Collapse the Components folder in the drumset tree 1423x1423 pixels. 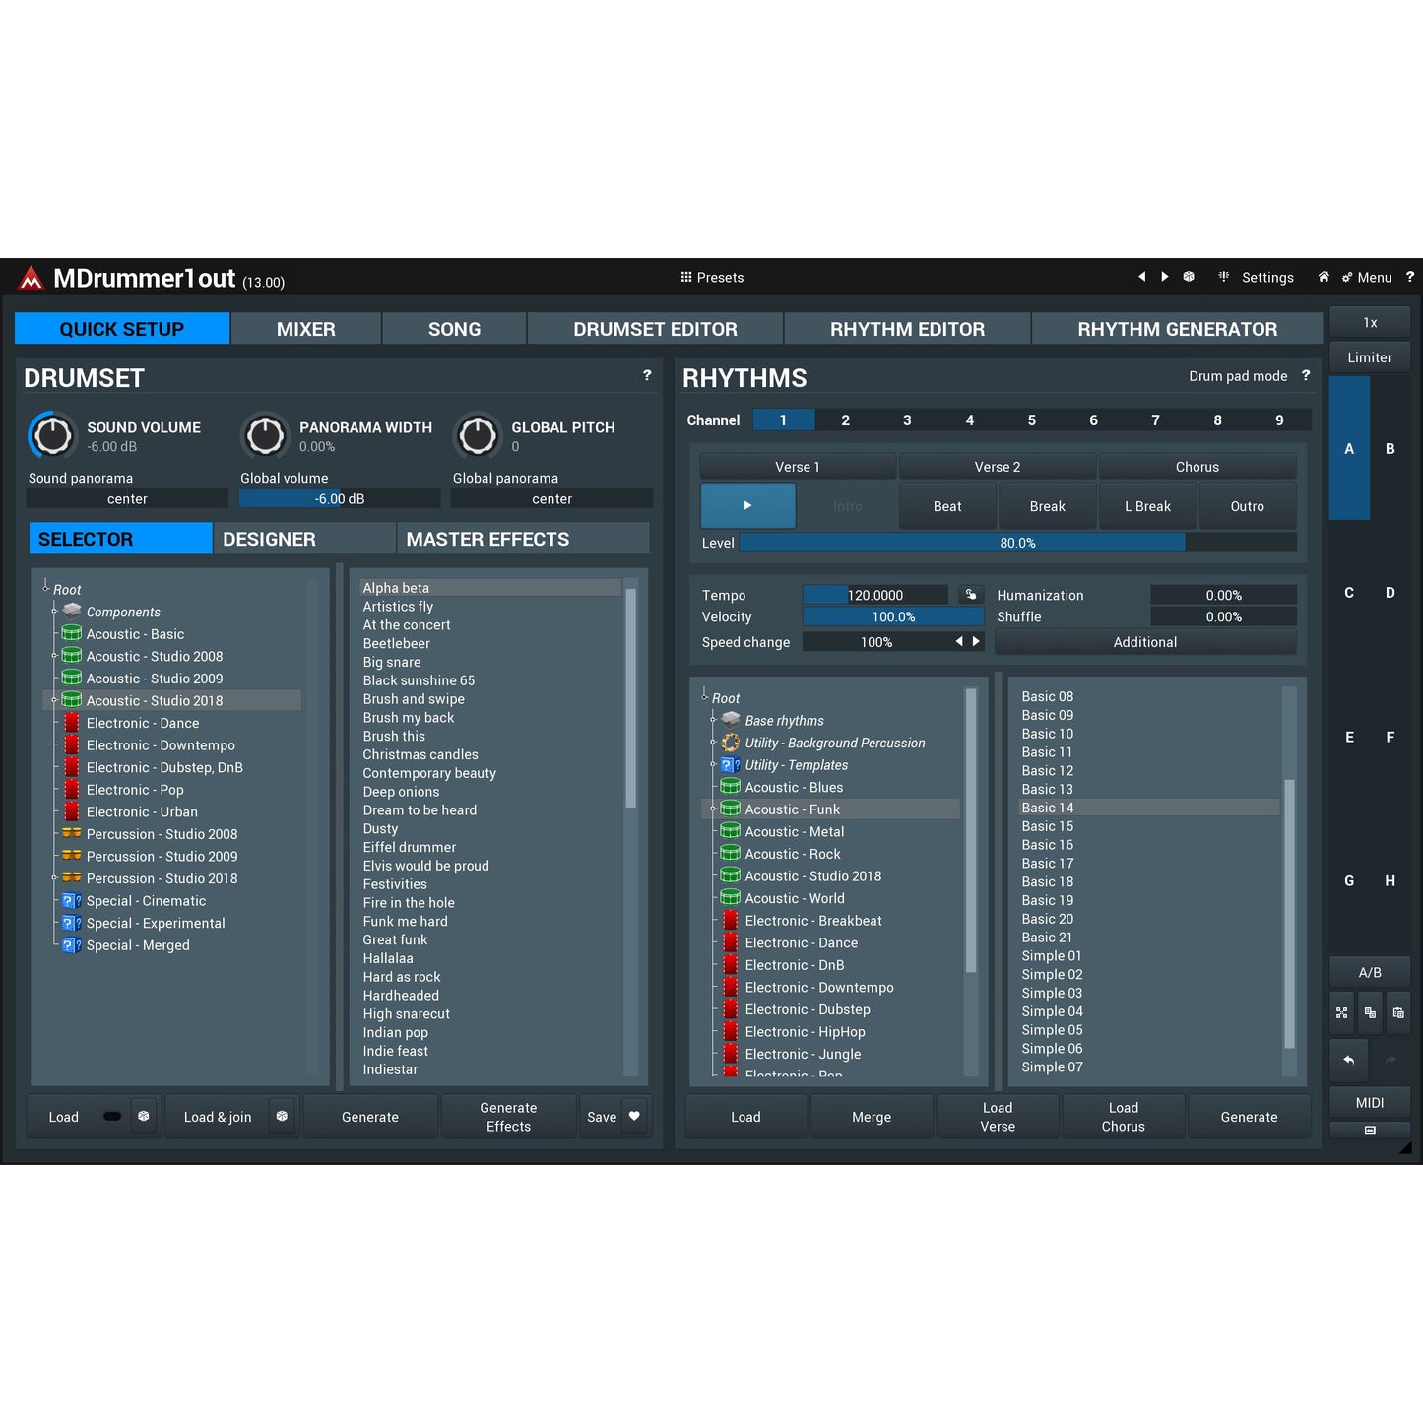55,612
